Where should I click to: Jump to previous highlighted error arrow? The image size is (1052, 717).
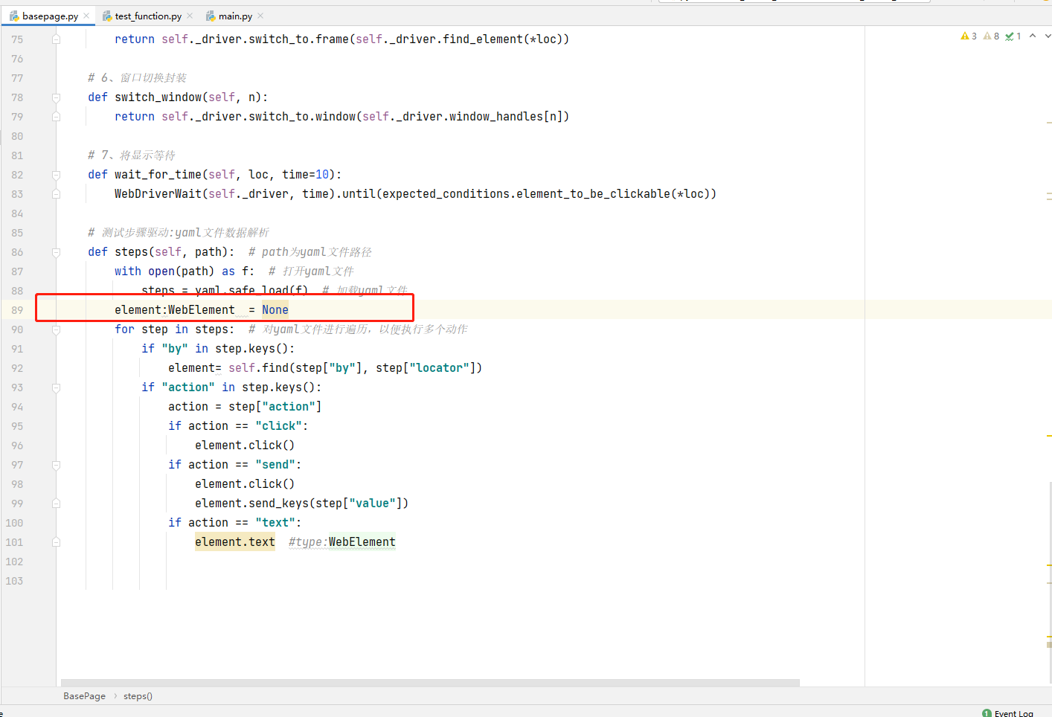[1033, 36]
